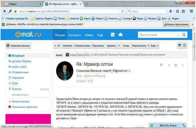Open the Ещё dropdown in message toolbar

(155, 46)
